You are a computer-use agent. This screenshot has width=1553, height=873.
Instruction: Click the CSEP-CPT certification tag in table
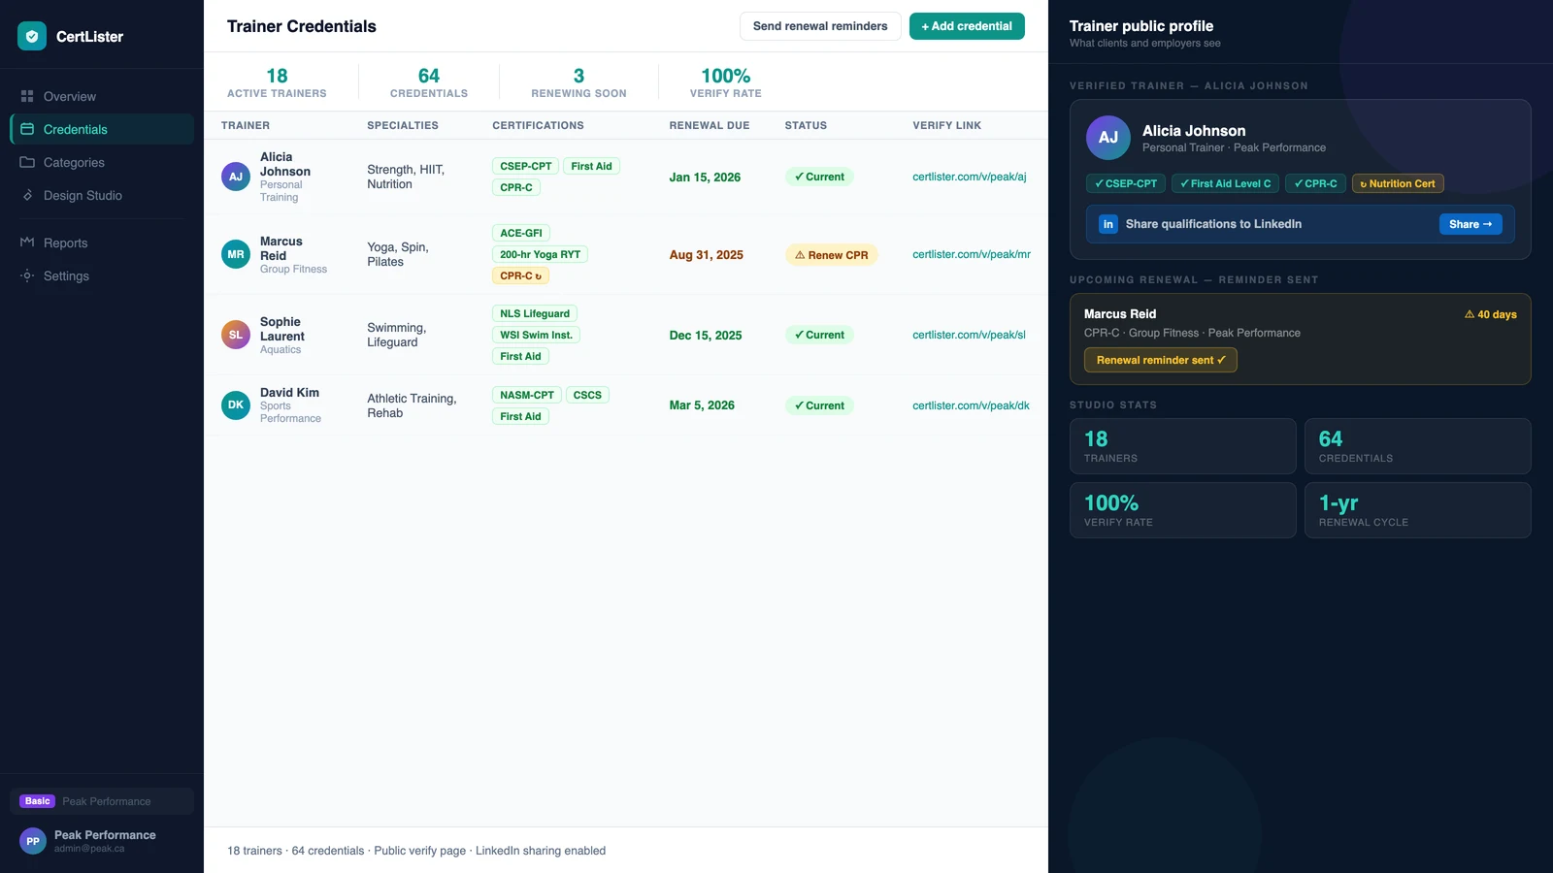(526, 166)
